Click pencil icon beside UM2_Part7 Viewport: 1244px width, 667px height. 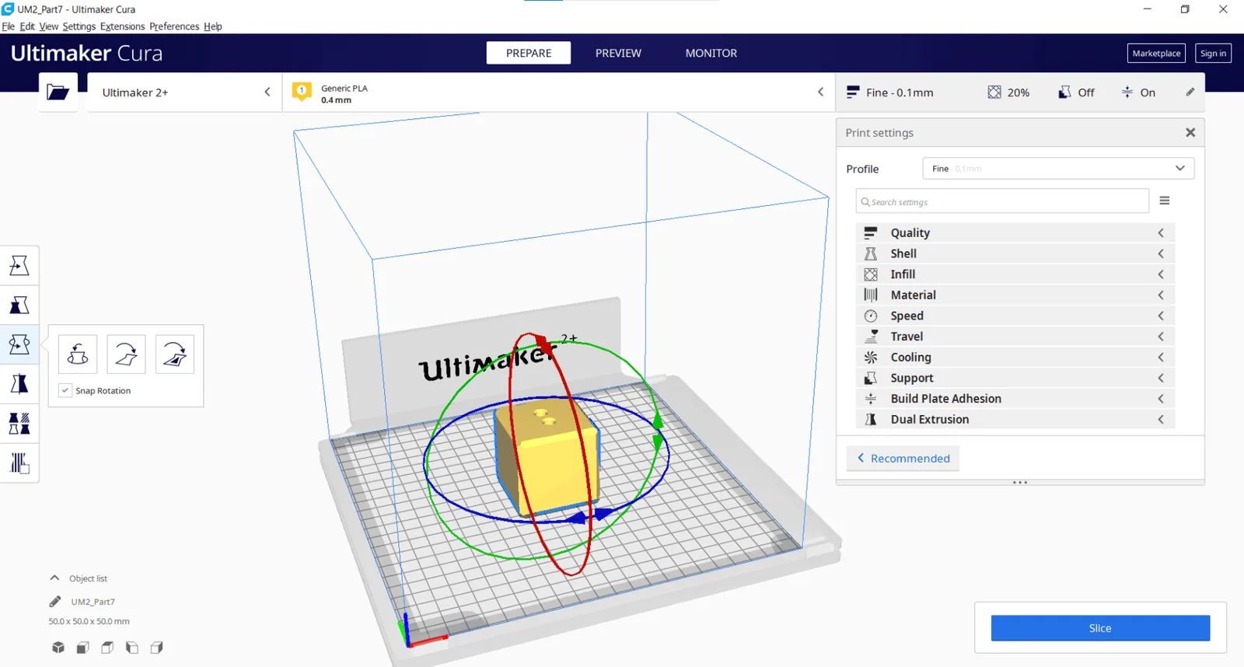tap(55, 602)
